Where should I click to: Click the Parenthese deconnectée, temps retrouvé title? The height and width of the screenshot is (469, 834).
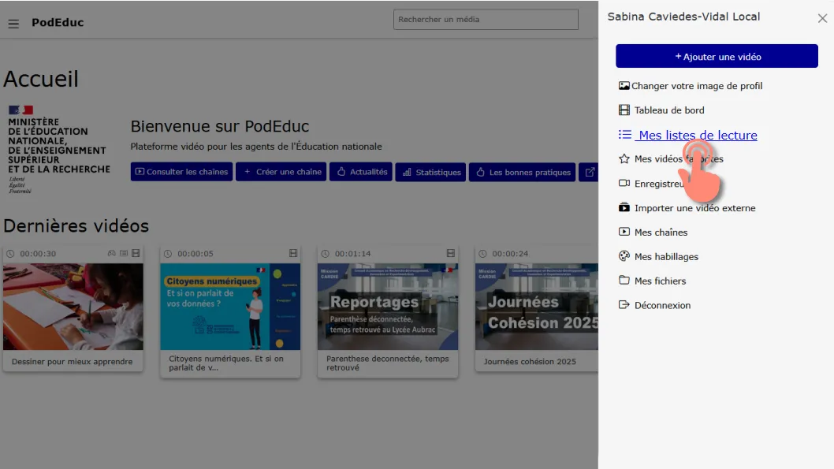[388, 363]
